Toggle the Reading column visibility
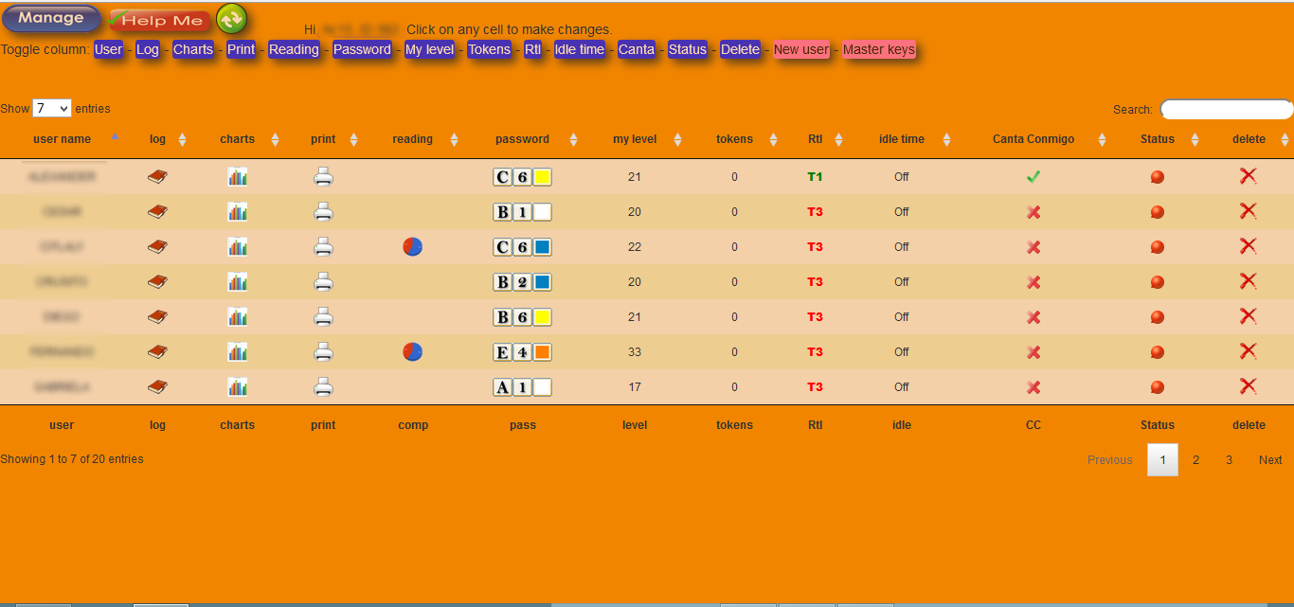 pyautogui.click(x=294, y=49)
